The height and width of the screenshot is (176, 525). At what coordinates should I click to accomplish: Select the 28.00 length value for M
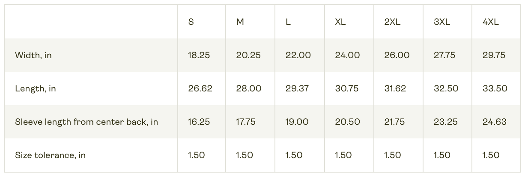[249, 88]
